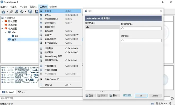Viewport: 175px width, 105px height.
Task: Open the 权限(M) menu
Action: click(33, 7)
